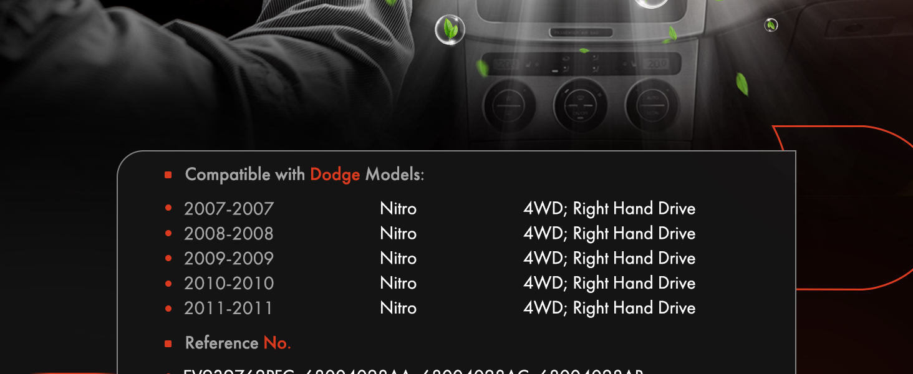Click the right temperature display on climate panel
Screen dimensions: 913x374
pyautogui.click(x=655, y=64)
